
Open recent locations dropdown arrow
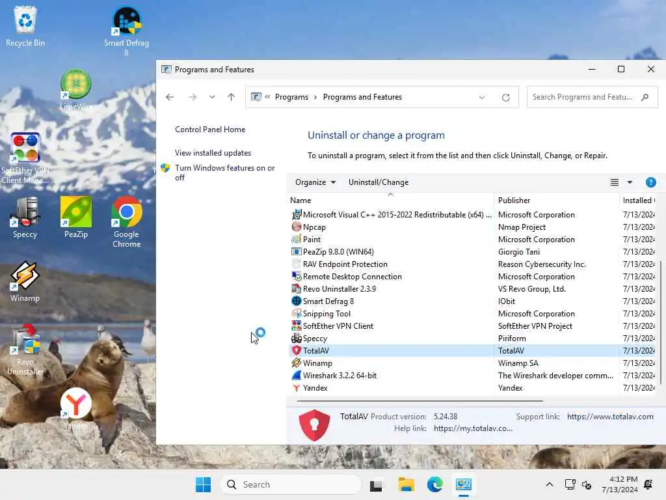click(x=212, y=97)
